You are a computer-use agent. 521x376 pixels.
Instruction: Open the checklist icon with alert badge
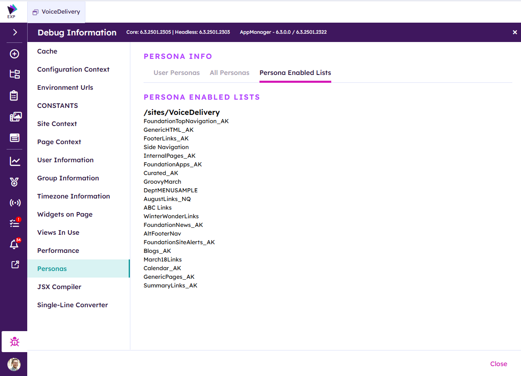point(15,223)
